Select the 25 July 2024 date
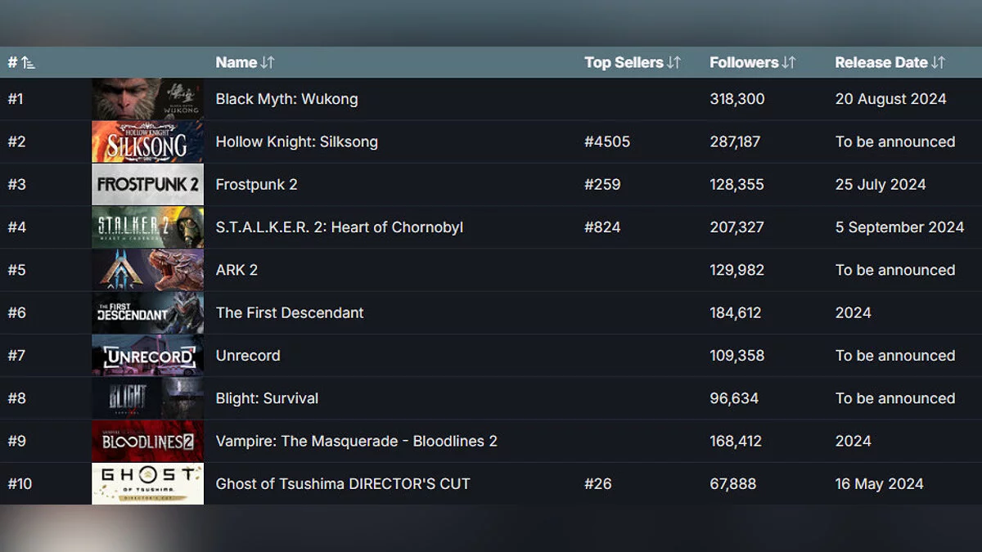This screenshot has width=982, height=552. click(881, 184)
